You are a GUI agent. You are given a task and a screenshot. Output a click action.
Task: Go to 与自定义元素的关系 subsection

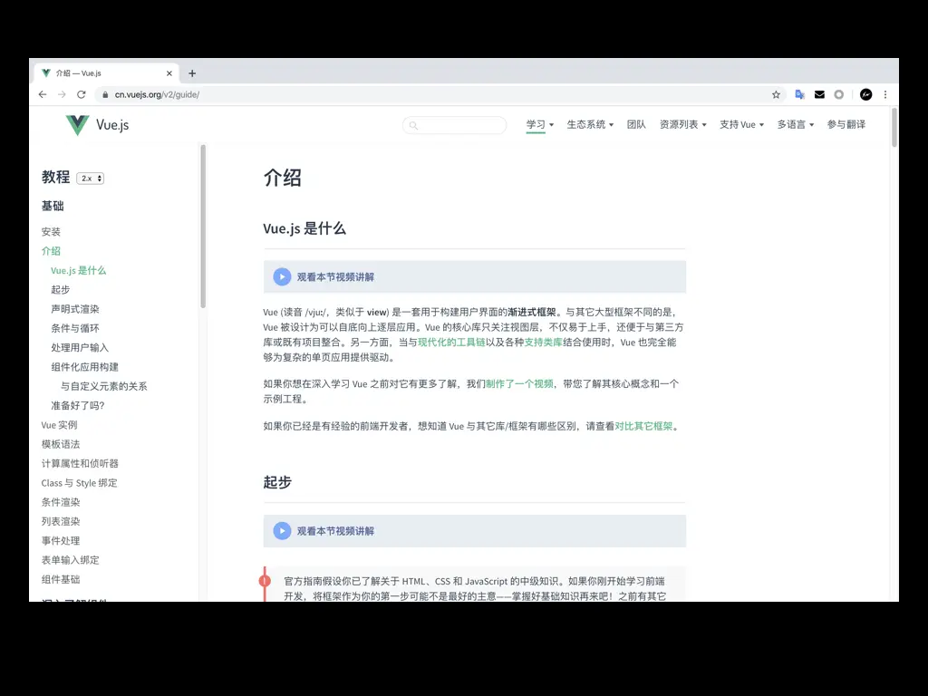click(x=103, y=386)
